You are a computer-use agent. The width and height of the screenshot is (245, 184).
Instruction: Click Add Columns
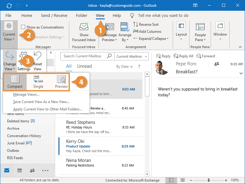147,32
